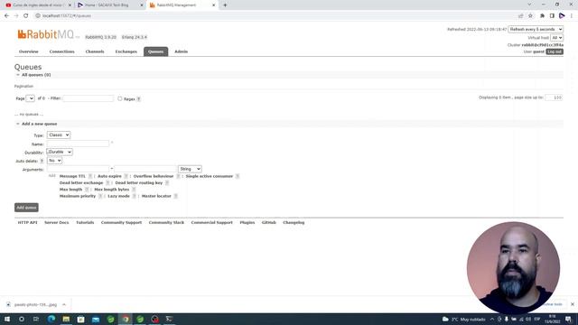Switch to the Overview tab
Image resolution: width=578 pixels, height=325 pixels.
tap(28, 51)
